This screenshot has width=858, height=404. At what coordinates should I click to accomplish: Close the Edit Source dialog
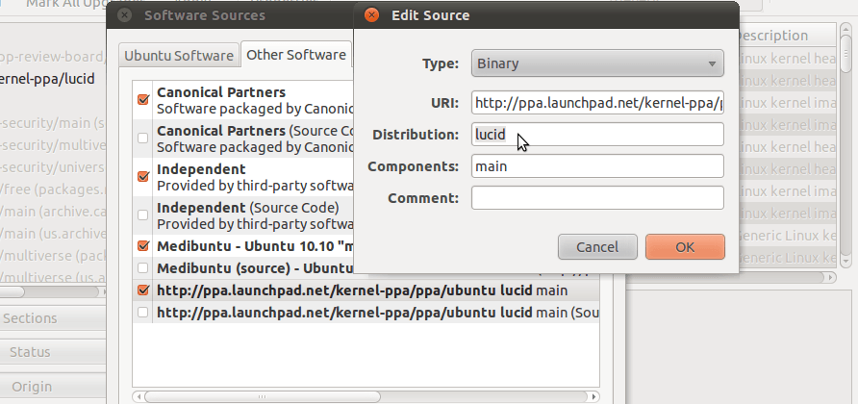[372, 15]
